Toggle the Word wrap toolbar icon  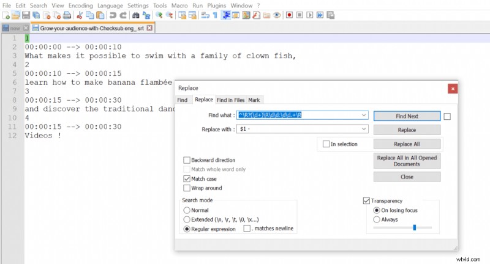click(x=205, y=15)
